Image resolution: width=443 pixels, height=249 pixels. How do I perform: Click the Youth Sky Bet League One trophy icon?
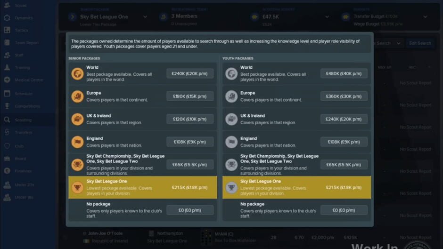(x=231, y=187)
